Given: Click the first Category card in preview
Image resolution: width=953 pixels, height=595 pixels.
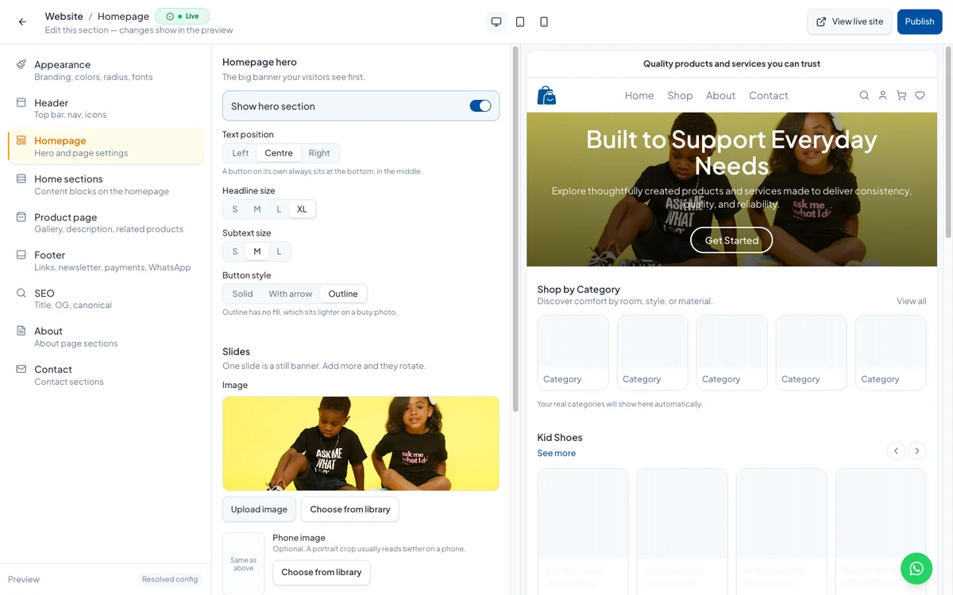Looking at the screenshot, I should (573, 352).
